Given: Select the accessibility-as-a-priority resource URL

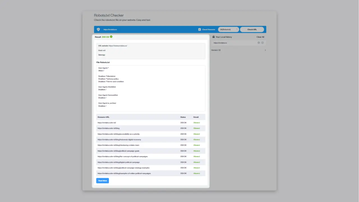Looking at the screenshot, I should tap(118, 134).
